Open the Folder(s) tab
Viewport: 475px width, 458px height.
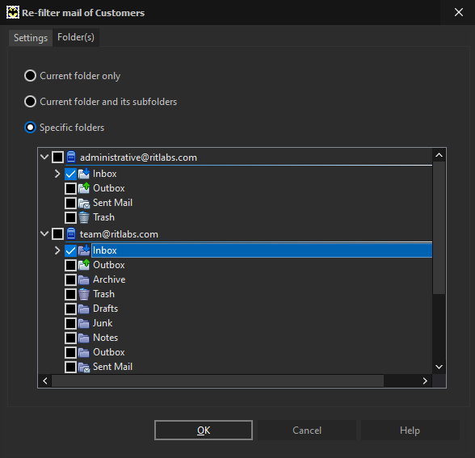76,37
